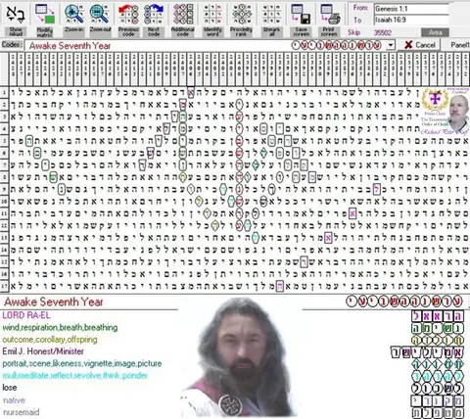Click the purple cross crest logo
The width and height of the screenshot is (470, 419).
(x=435, y=100)
